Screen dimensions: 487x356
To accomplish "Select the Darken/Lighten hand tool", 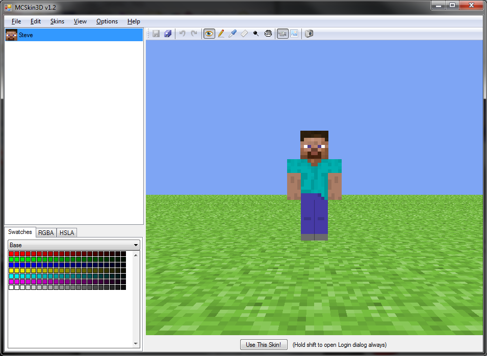I will point(268,34).
